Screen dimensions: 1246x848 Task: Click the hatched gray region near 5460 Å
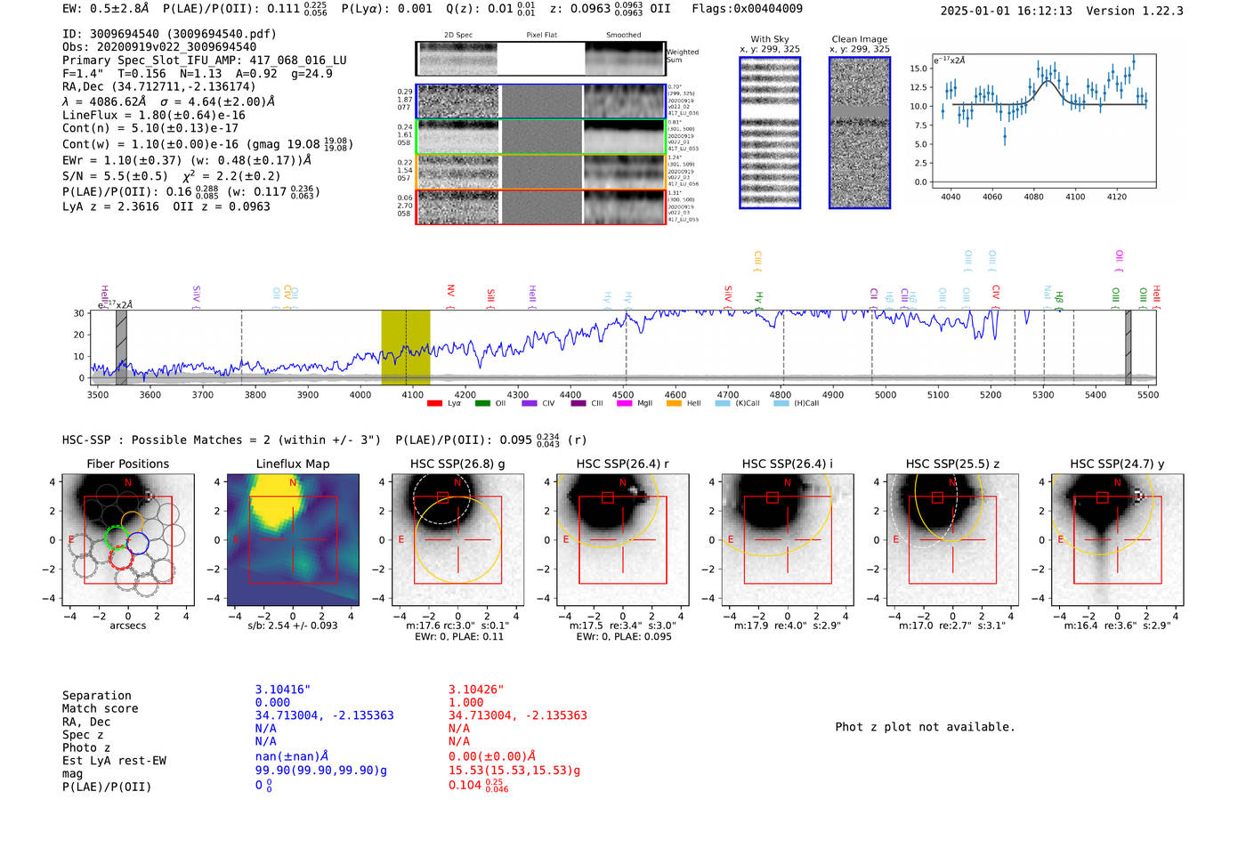point(1128,347)
